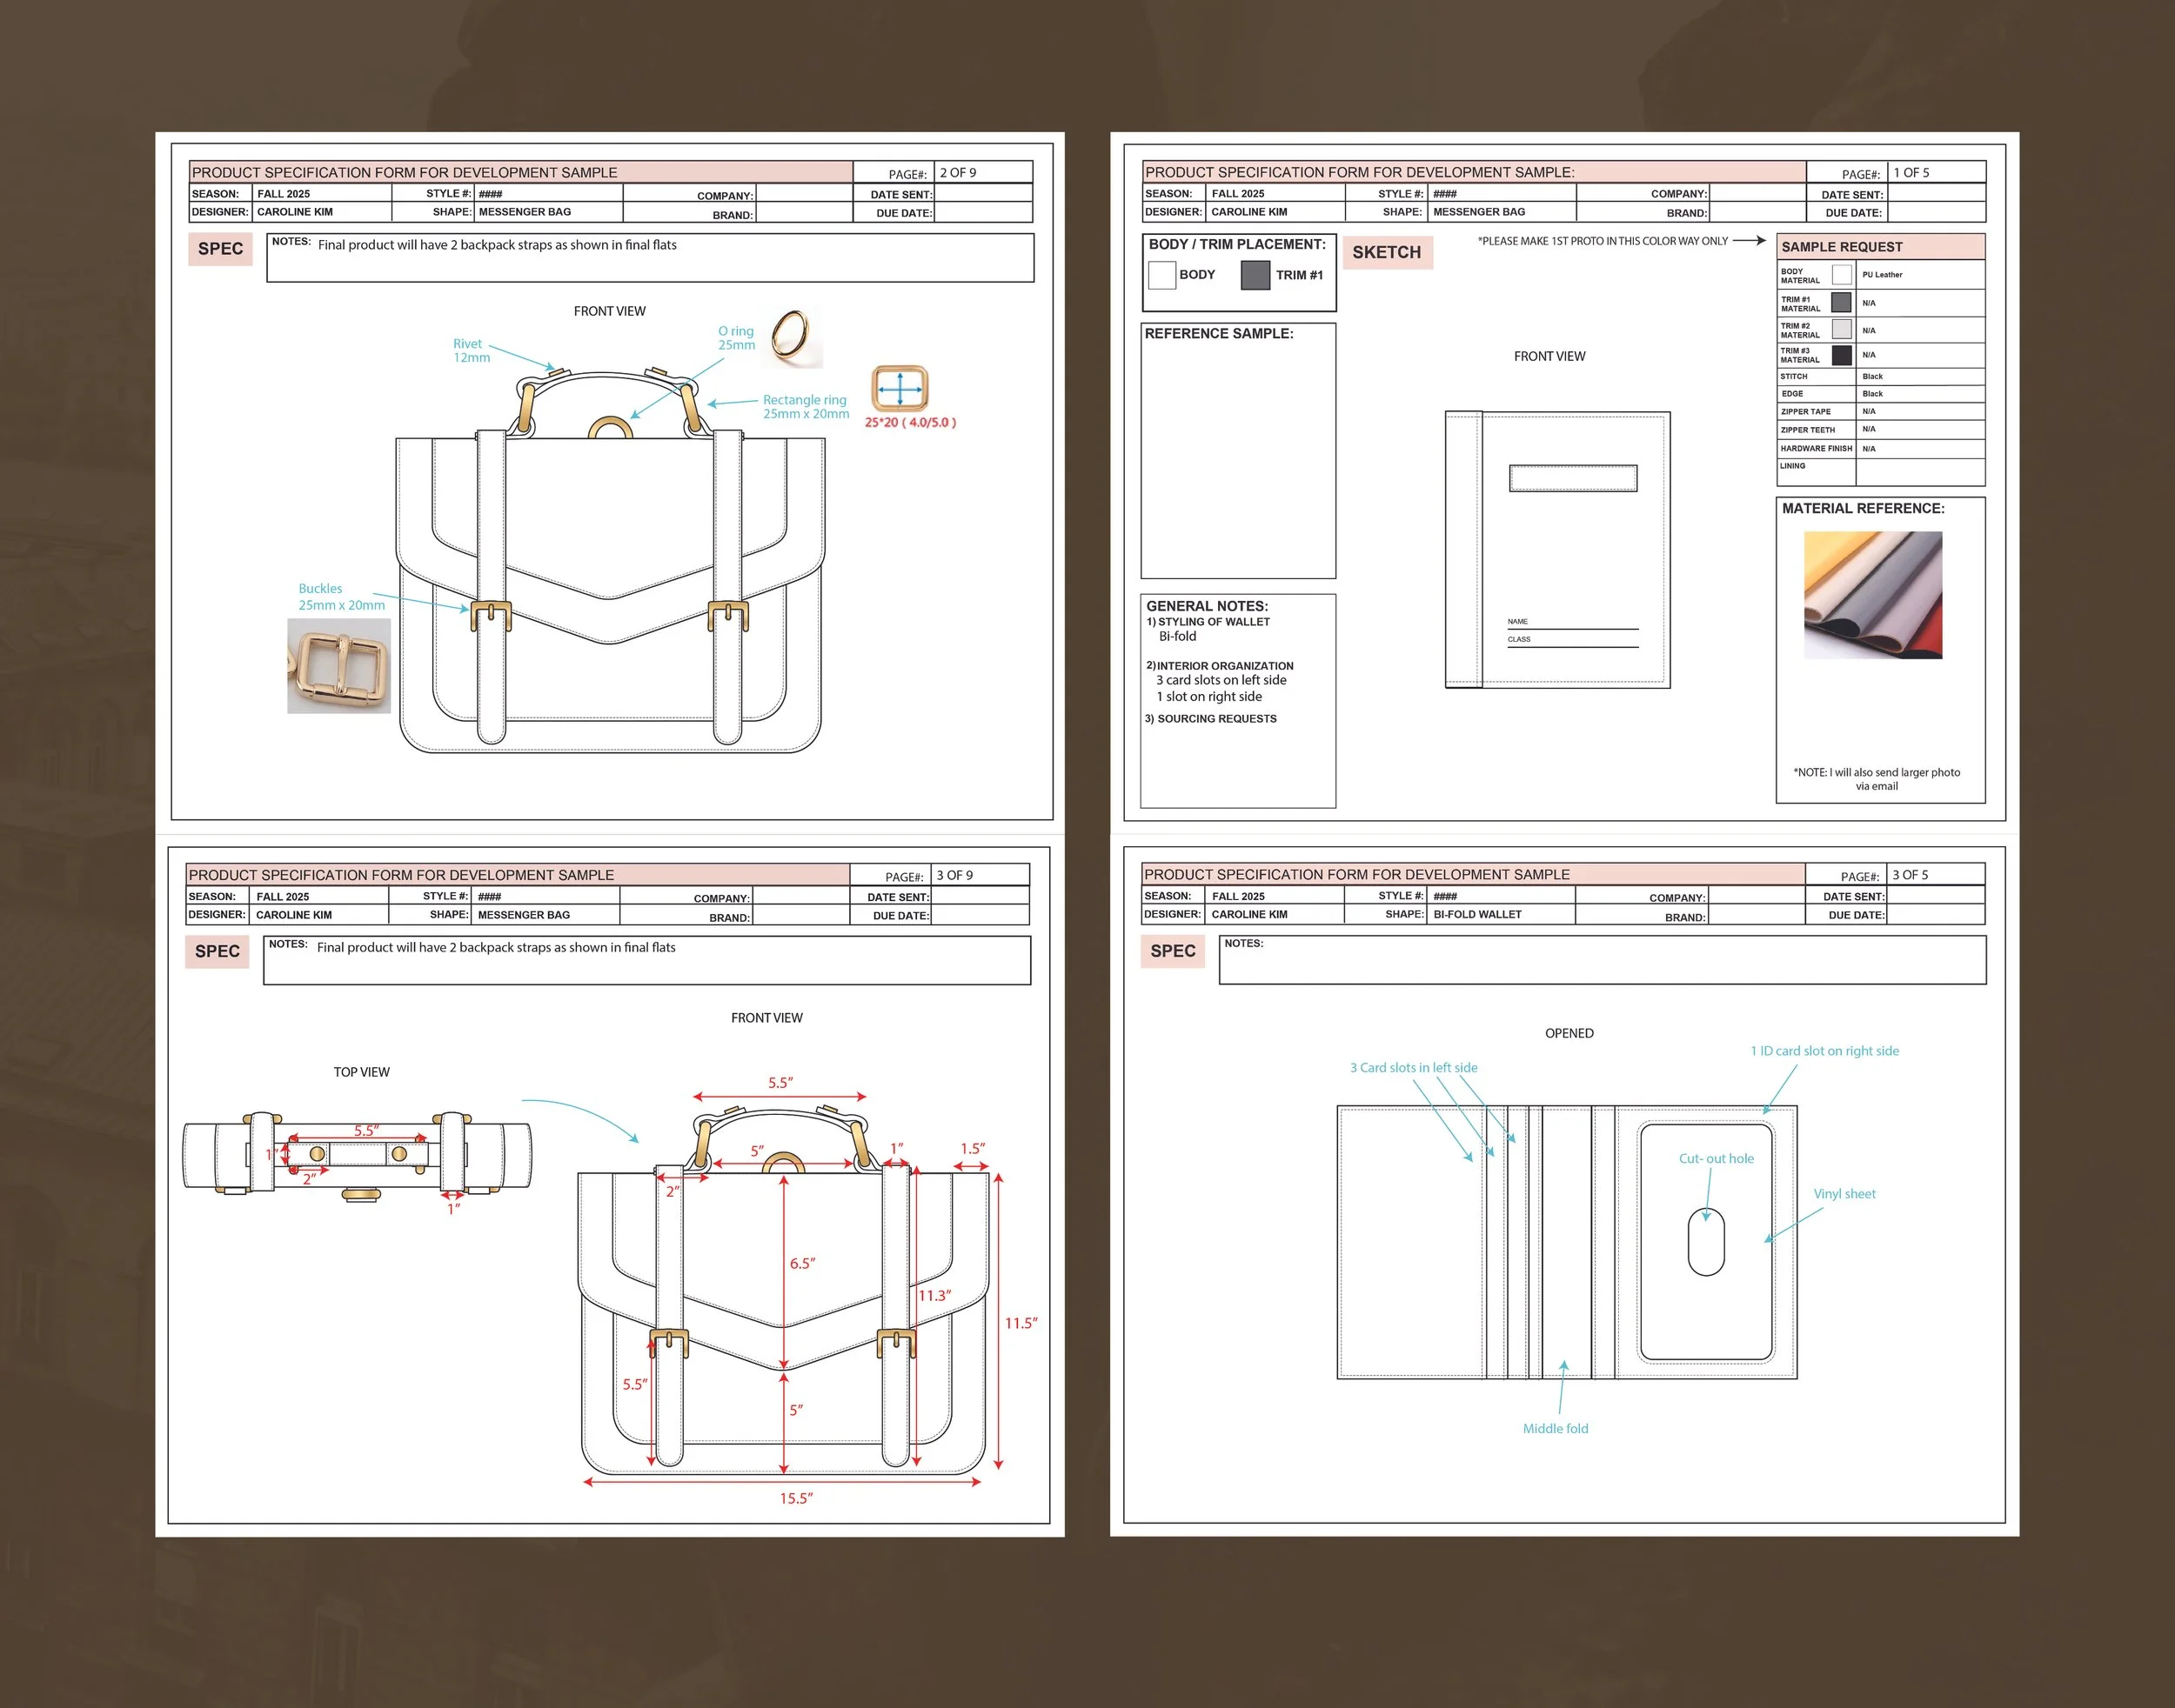The image size is (2175, 1708).
Task: Click the 'Black' value beside EDGE
Action: click(x=1872, y=394)
